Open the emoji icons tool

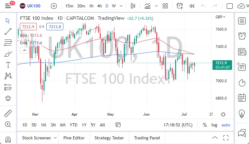pos(8,98)
